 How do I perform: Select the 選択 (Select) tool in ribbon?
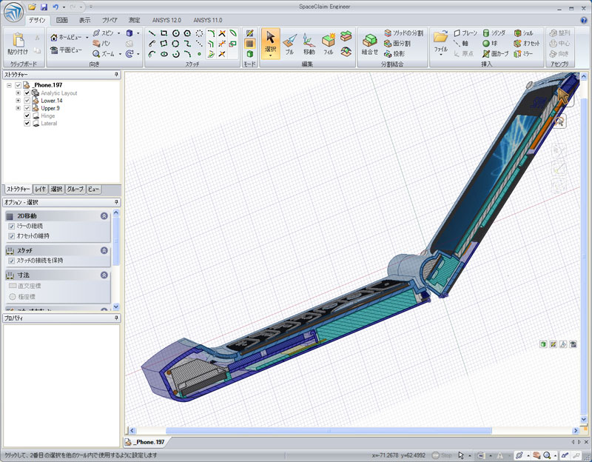tap(270, 41)
